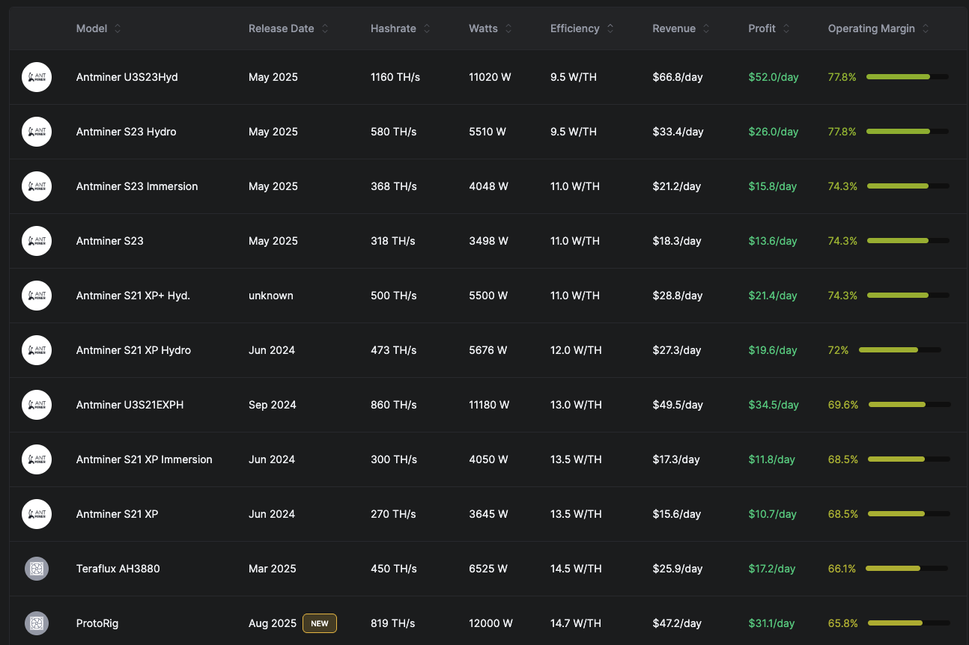The height and width of the screenshot is (645, 969).
Task: Click the 368 TH/s hashrate cell
Action: click(x=394, y=186)
